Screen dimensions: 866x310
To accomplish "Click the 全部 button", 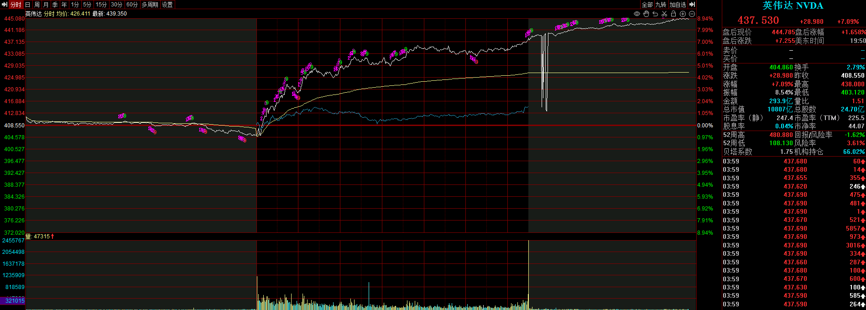I will click(x=647, y=5).
